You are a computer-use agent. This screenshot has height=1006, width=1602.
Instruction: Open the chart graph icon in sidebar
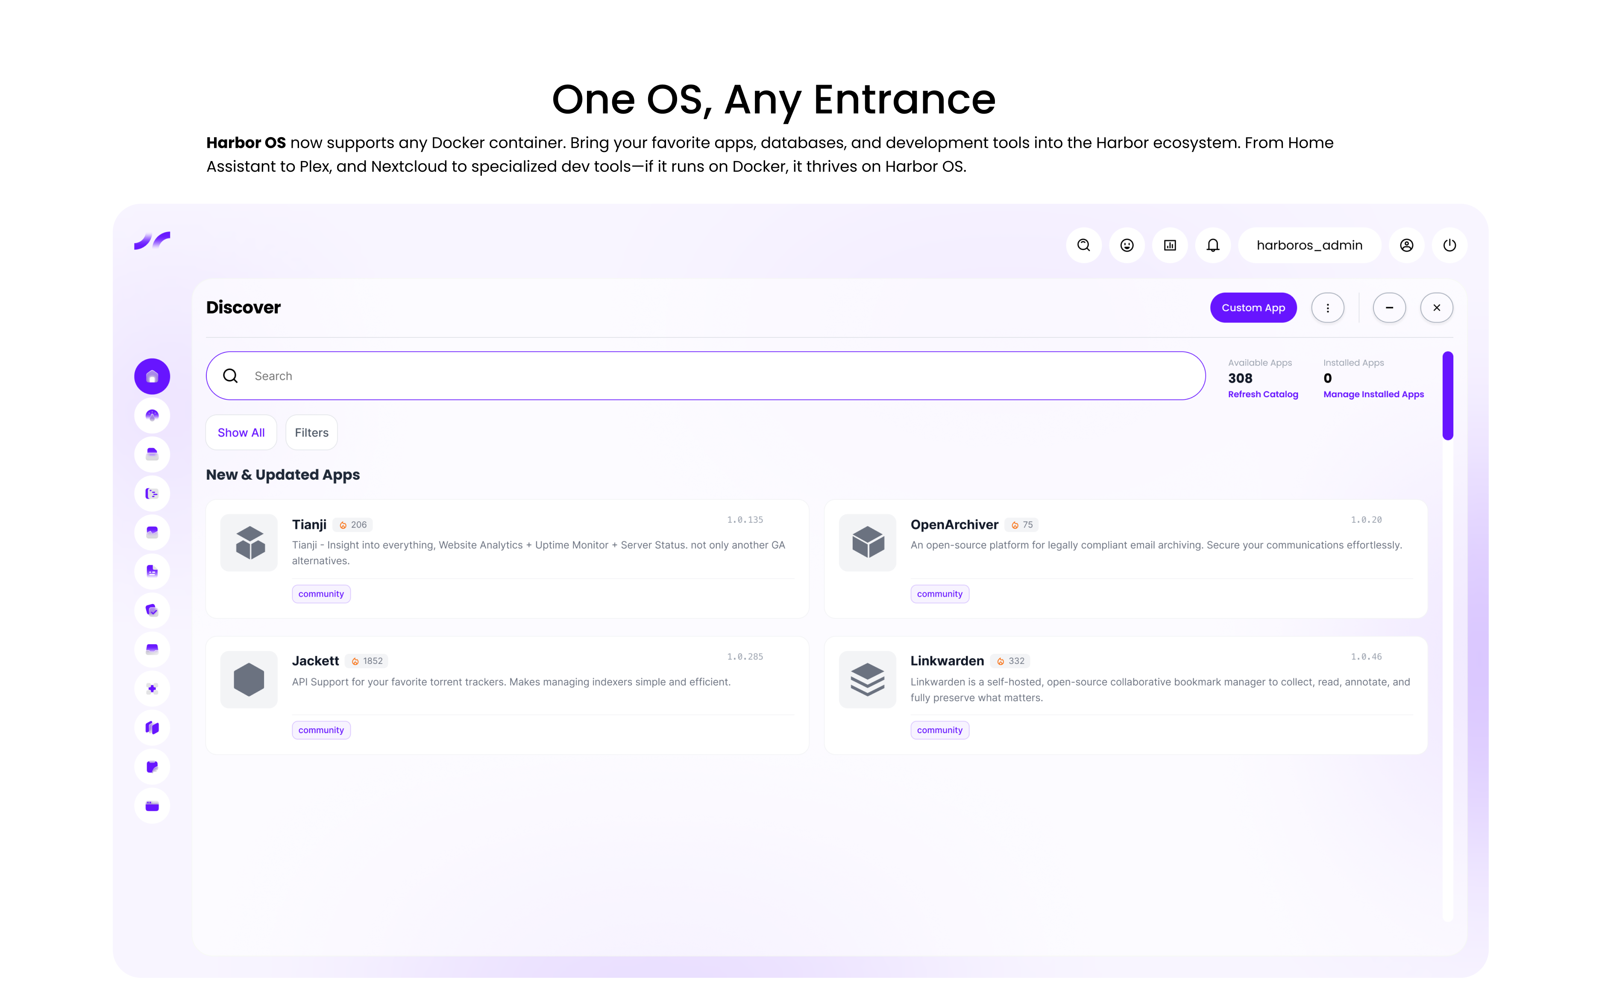coord(152,532)
